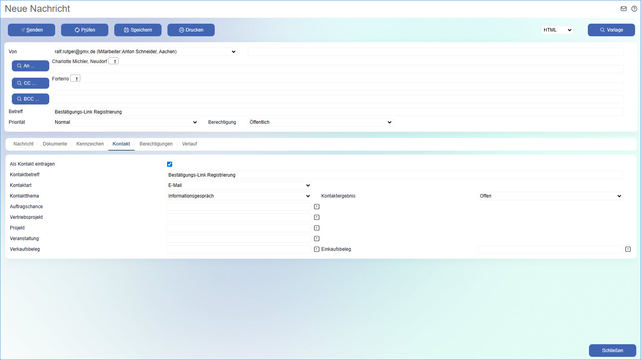Image resolution: width=641 pixels, height=360 pixels.
Task: Click the Schließen button
Action: coord(612,351)
